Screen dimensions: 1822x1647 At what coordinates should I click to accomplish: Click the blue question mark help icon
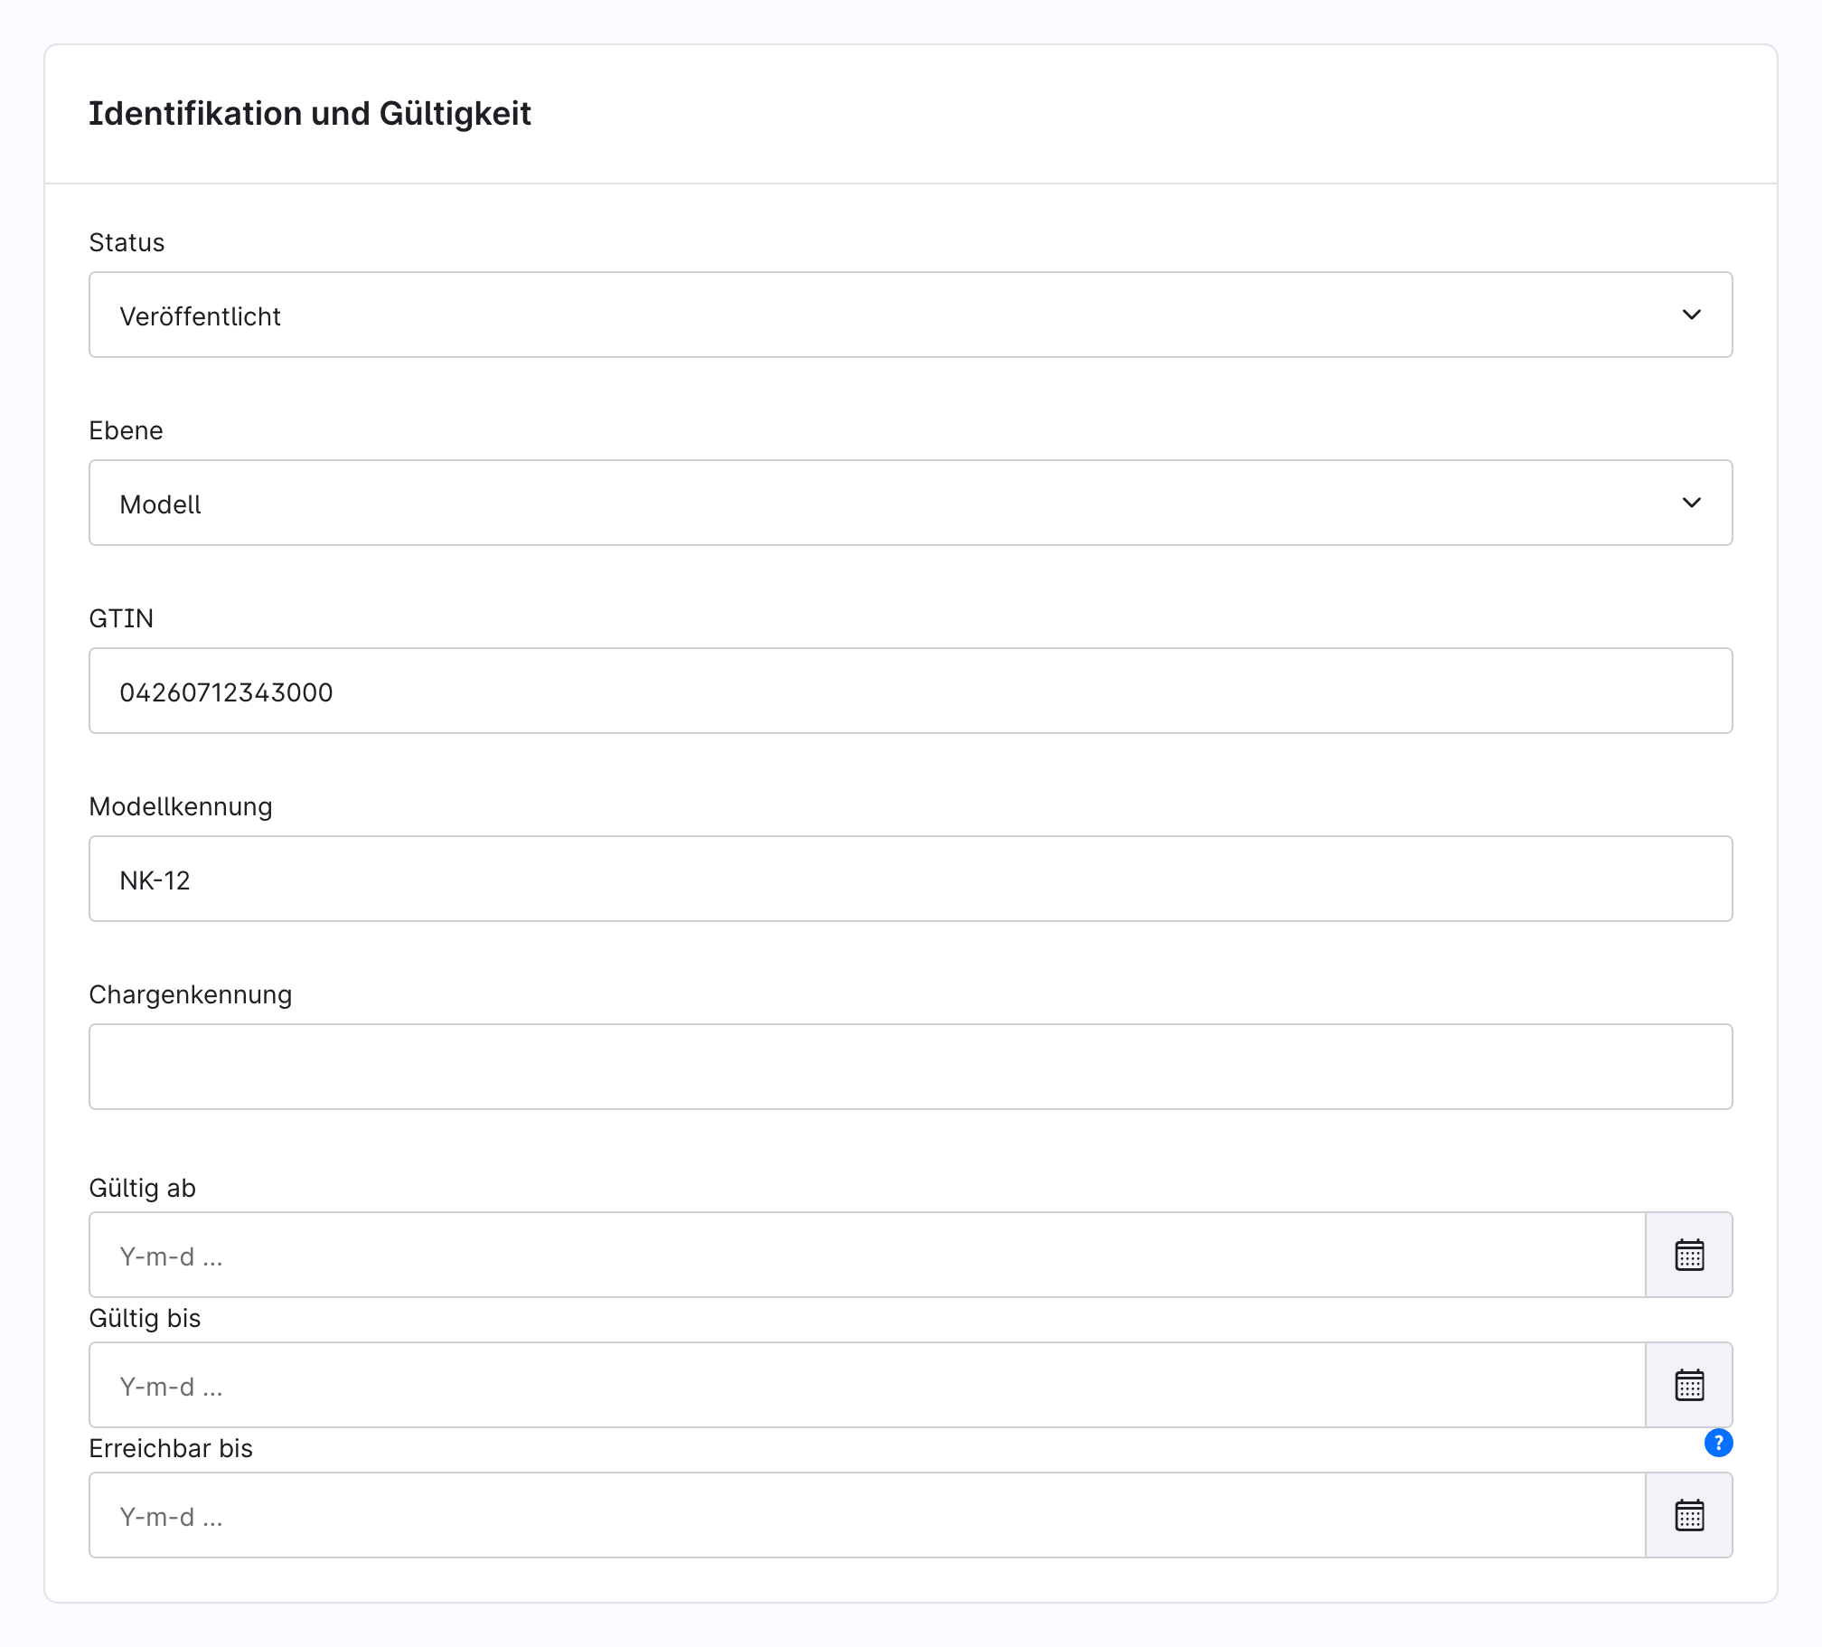1718,1443
